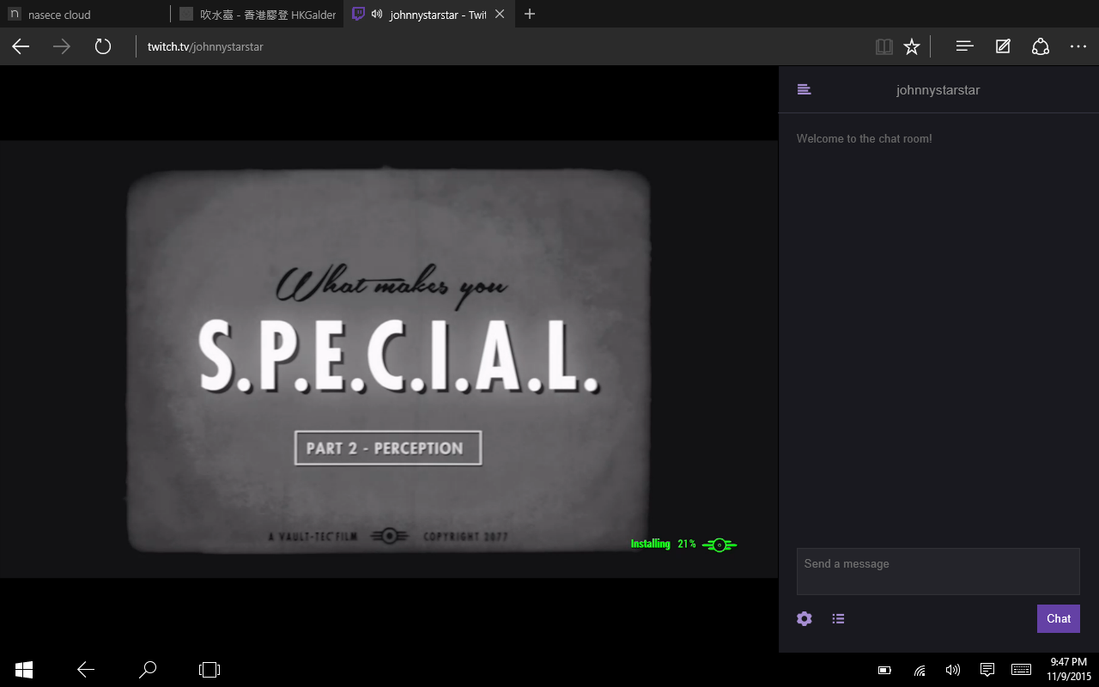
Task: Show the chat viewer list
Action: (838, 618)
